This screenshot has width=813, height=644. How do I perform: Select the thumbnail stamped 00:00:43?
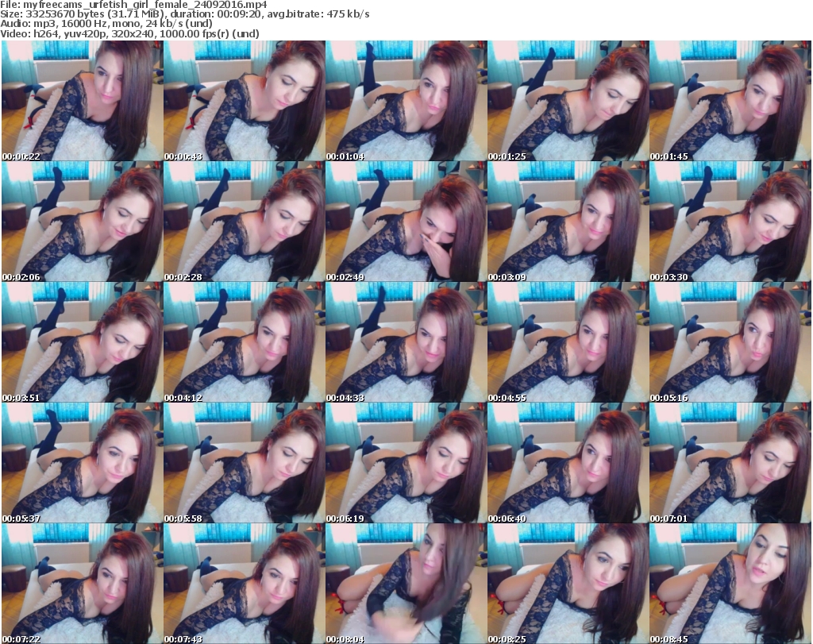(245, 101)
